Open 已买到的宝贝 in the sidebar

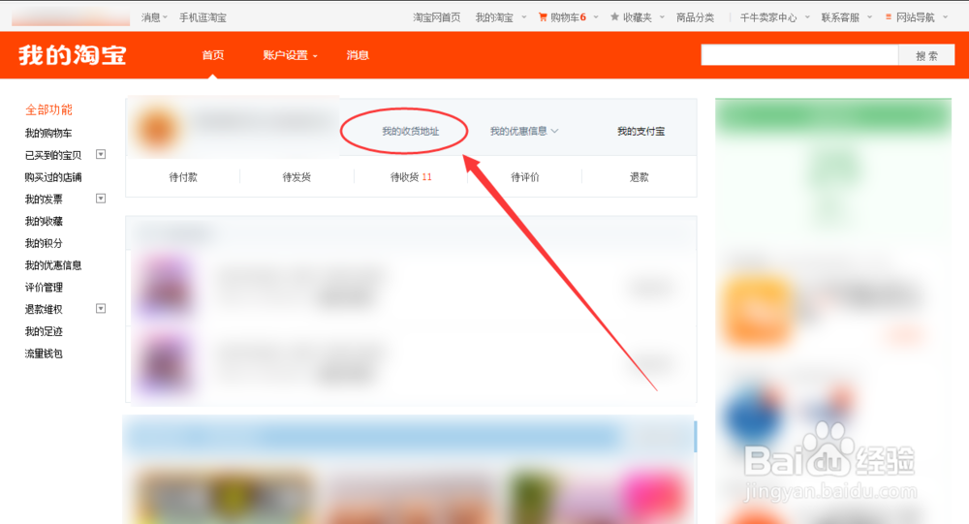(53, 155)
